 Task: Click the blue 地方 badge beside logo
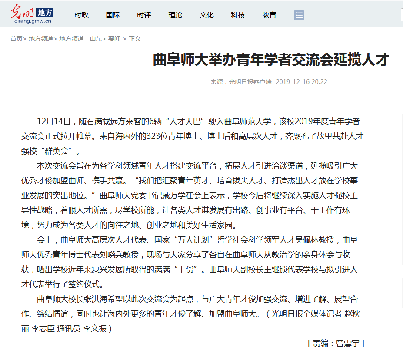coord(44,12)
